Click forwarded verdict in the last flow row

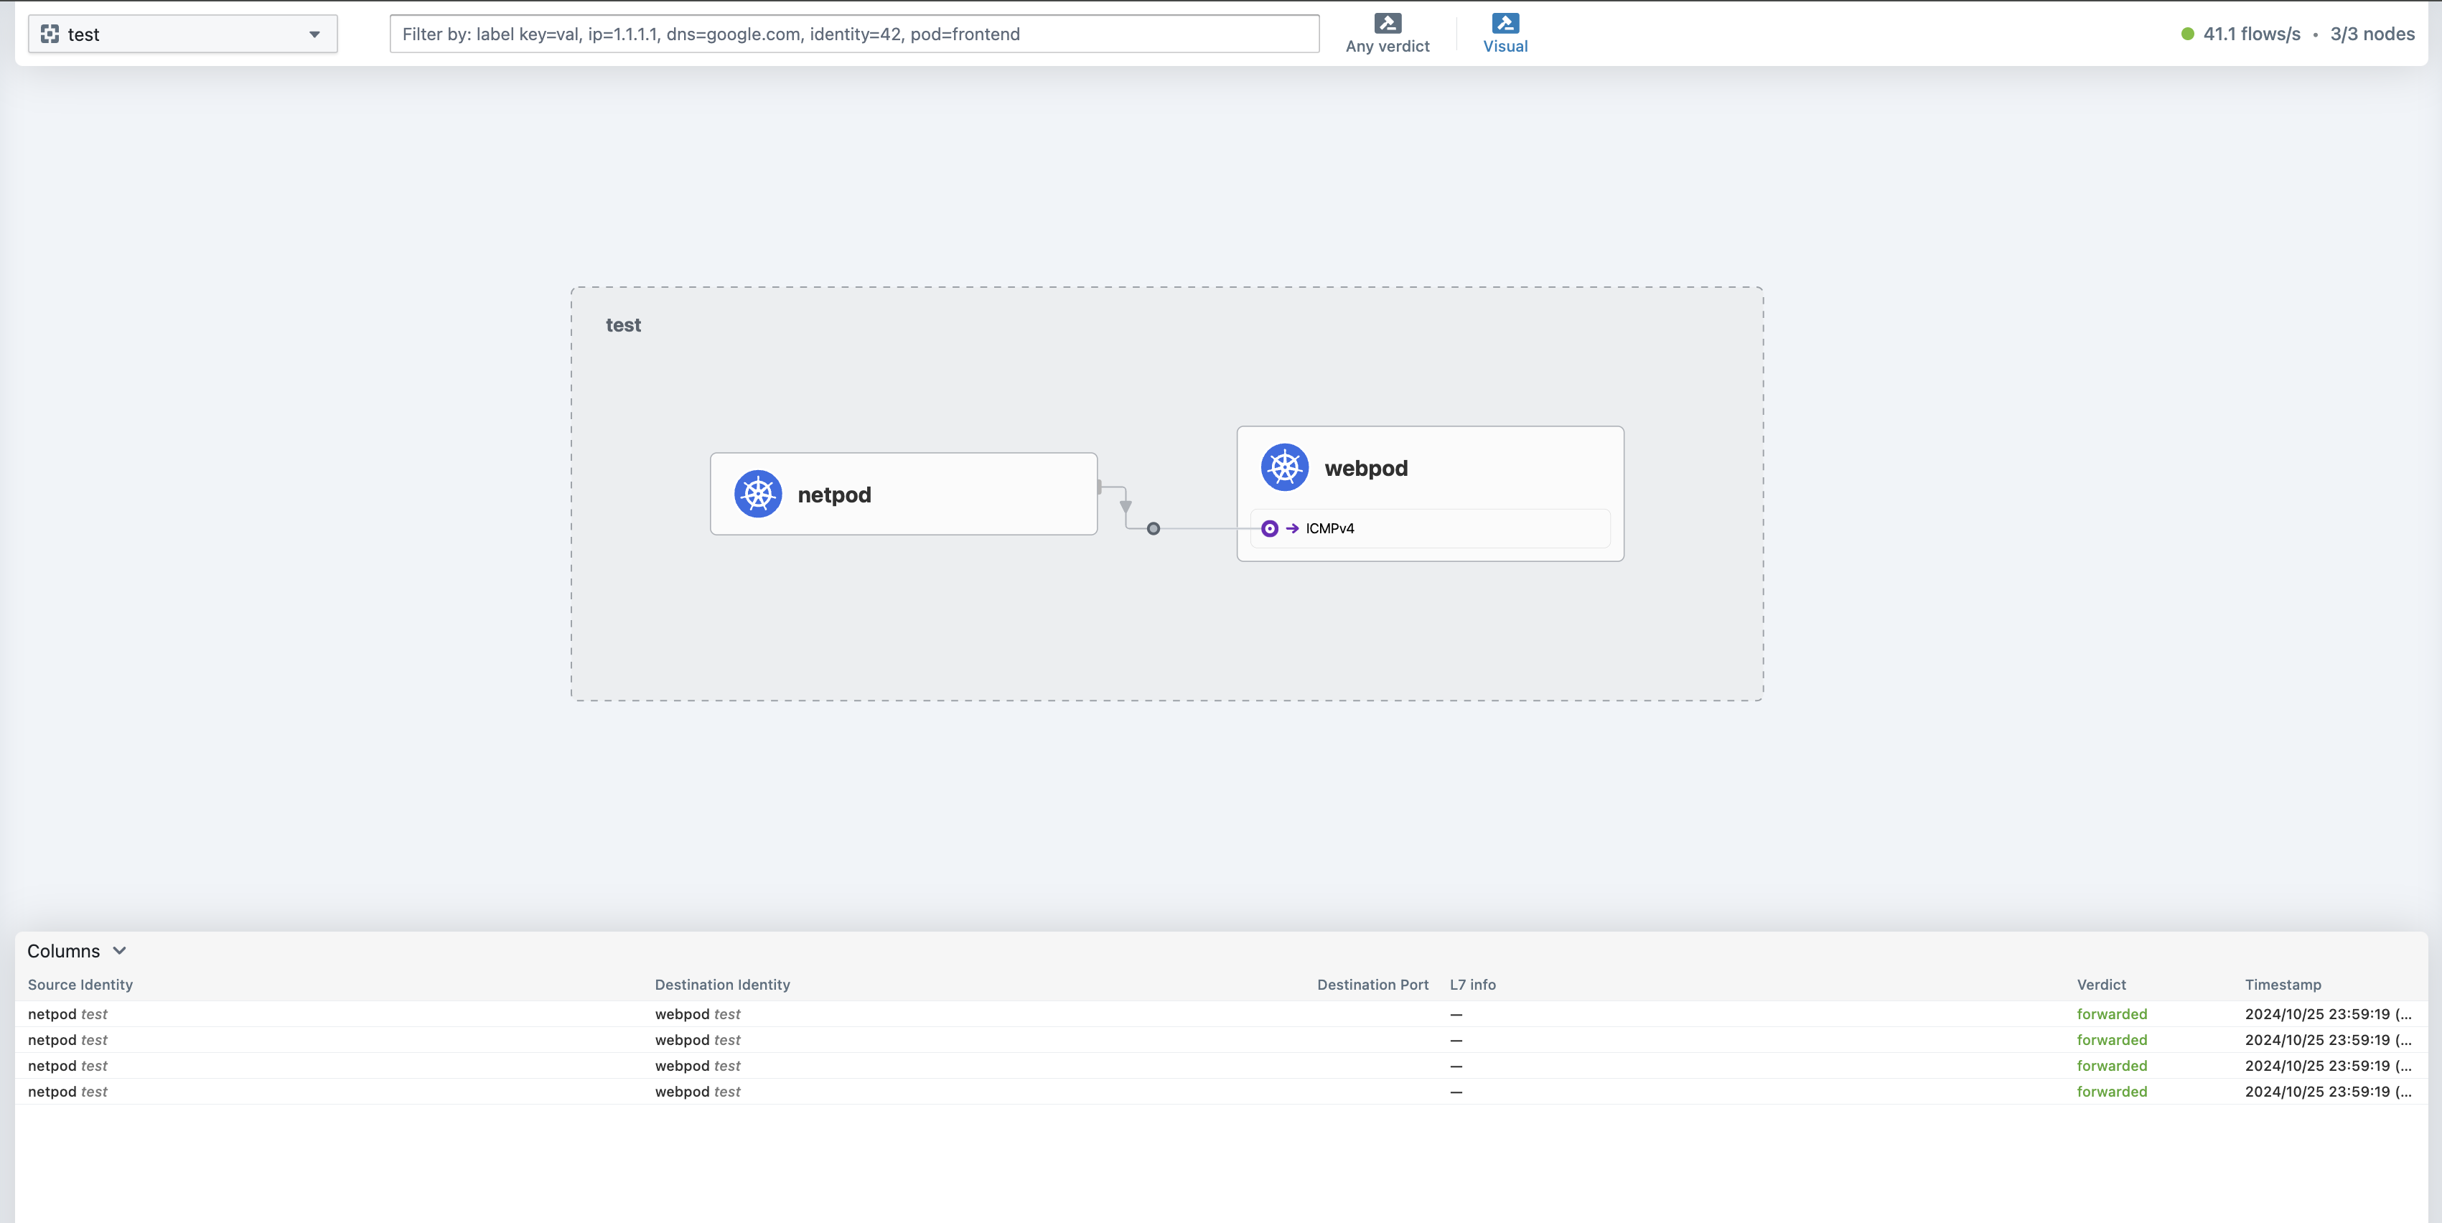point(2111,1091)
